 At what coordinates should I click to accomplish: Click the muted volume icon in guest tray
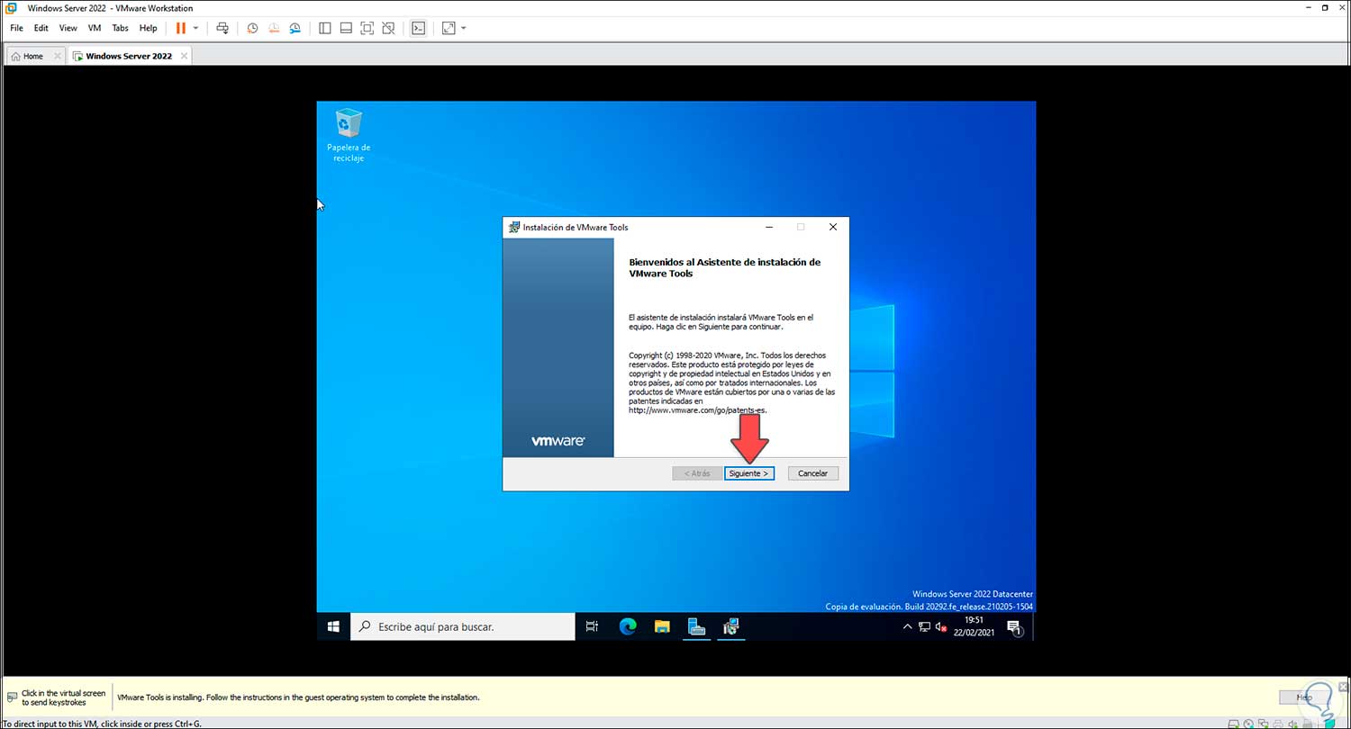point(941,626)
